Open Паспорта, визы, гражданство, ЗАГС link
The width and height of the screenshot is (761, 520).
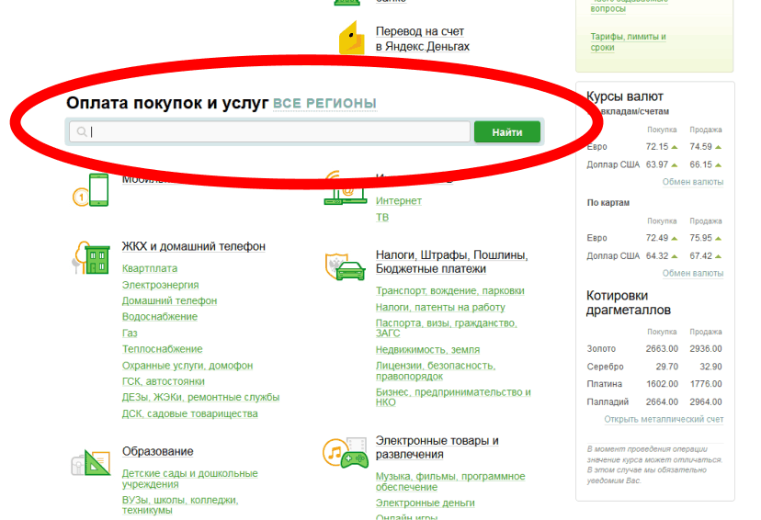coord(446,328)
